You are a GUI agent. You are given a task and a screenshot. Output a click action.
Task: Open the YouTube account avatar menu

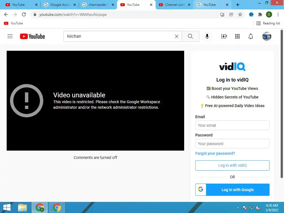[x=267, y=36]
